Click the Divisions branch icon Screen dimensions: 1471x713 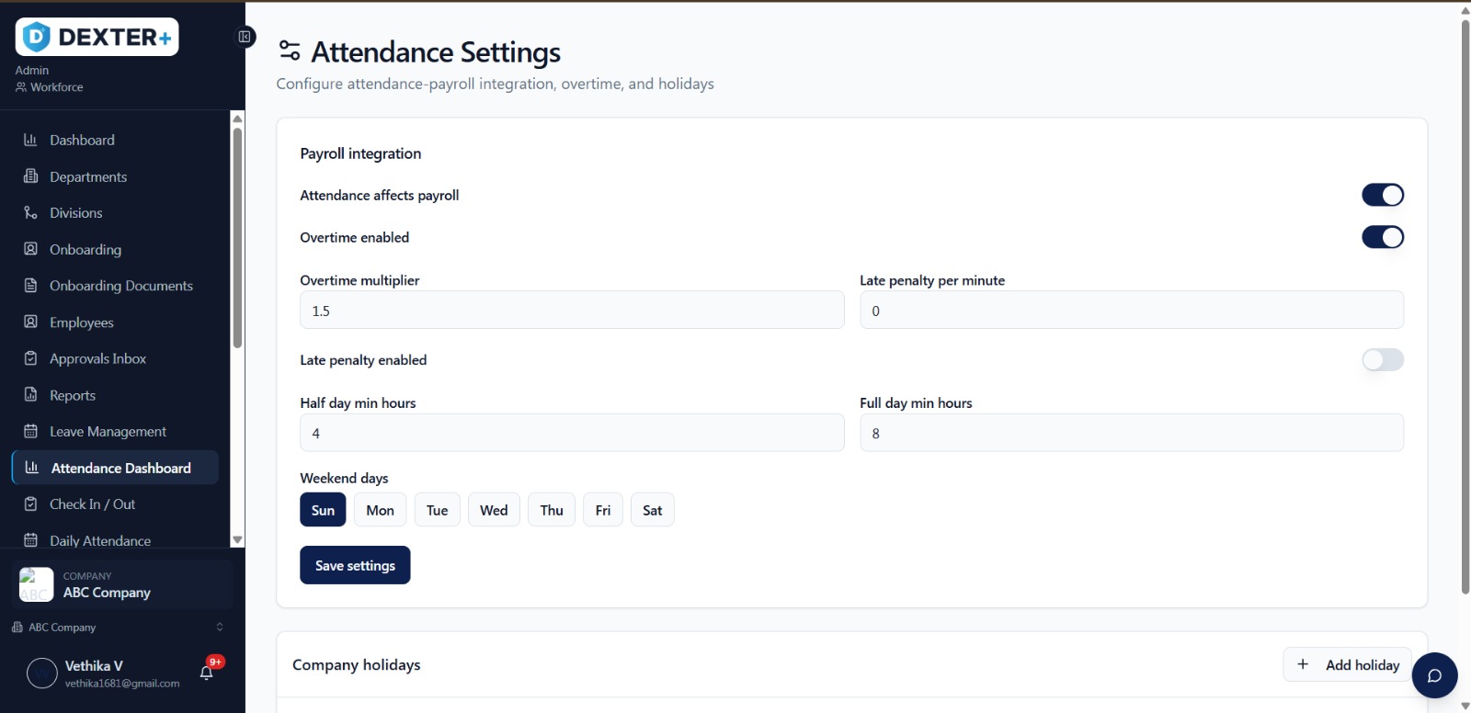coord(30,212)
